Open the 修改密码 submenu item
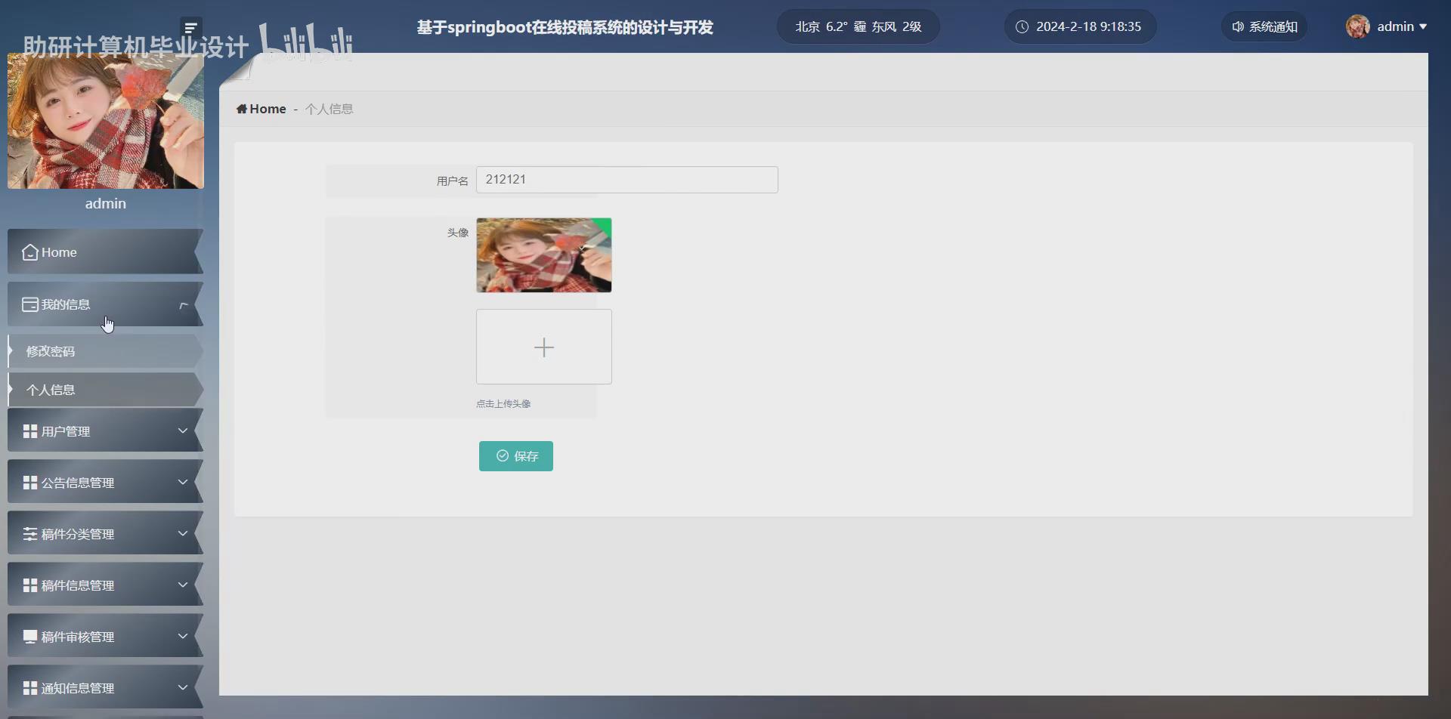 [50, 351]
